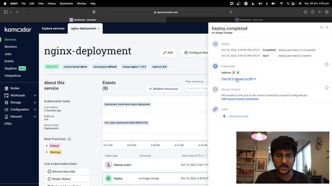Open Events in sidebar
The image size is (332, 186).
[x=9, y=61]
